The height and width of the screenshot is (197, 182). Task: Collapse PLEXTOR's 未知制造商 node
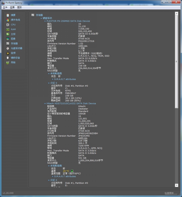(49, 73)
